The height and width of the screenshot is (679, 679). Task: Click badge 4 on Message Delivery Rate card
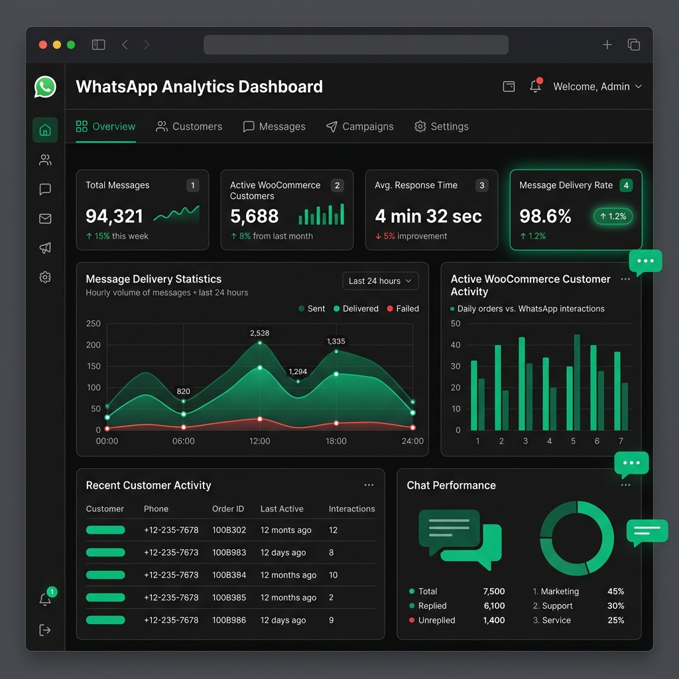(x=626, y=186)
